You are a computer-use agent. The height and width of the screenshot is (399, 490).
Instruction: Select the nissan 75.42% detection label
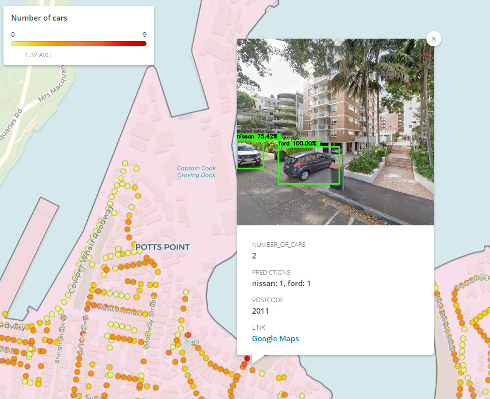[259, 136]
